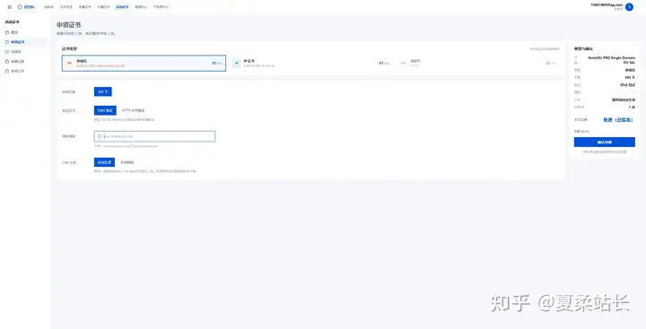
Task: Click the account email text in header
Action: click(x=607, y=4)
